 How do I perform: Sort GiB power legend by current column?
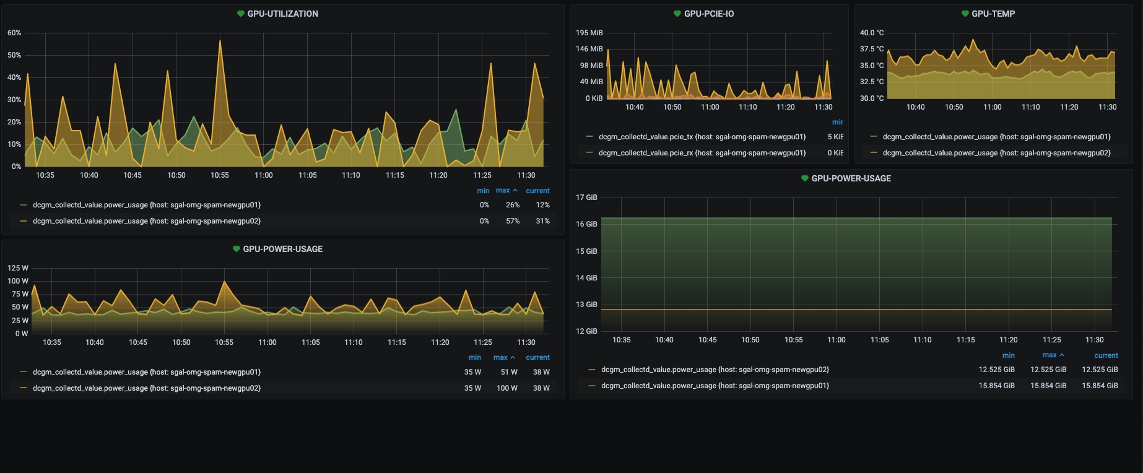[x=1106, y=355]
